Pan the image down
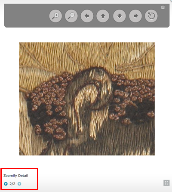 (x=120, y=16)
